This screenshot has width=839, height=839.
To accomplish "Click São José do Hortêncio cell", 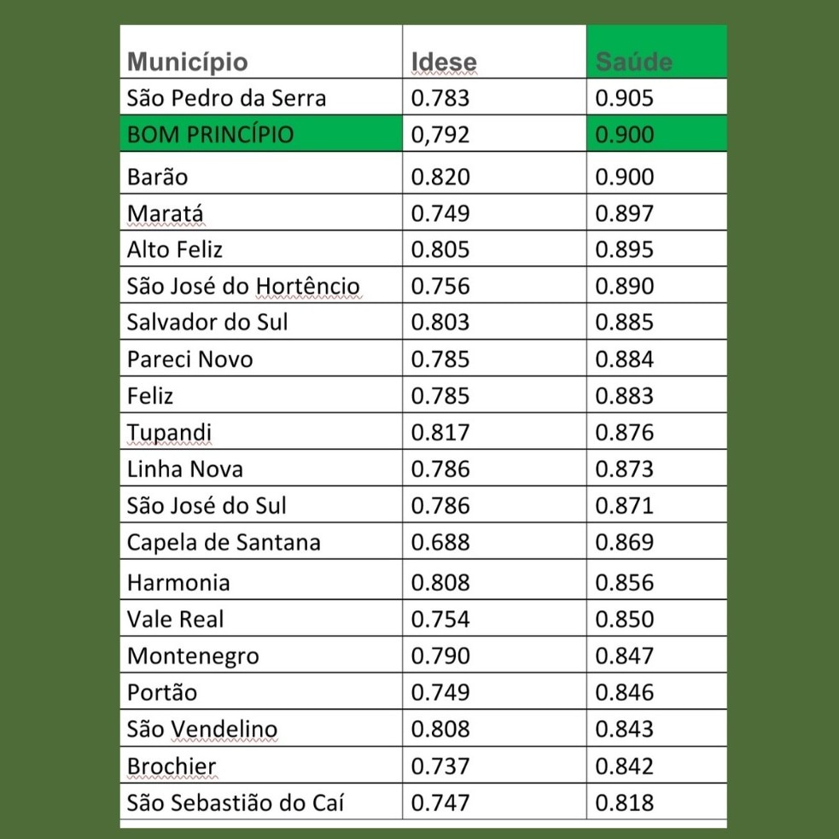I will [x=243, y=286].
